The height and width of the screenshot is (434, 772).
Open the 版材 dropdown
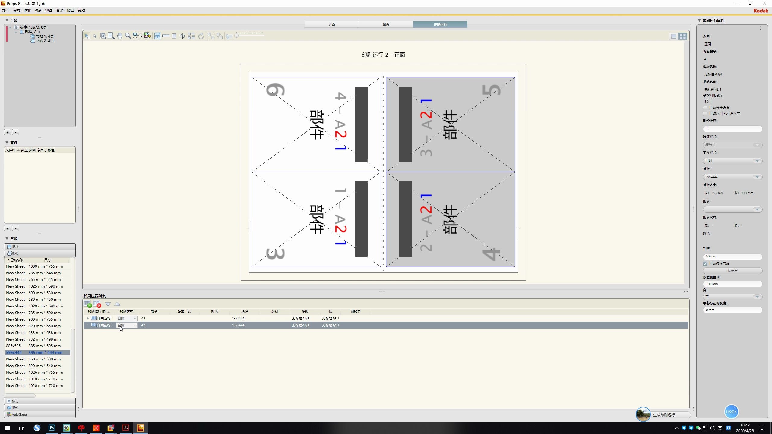732,209
